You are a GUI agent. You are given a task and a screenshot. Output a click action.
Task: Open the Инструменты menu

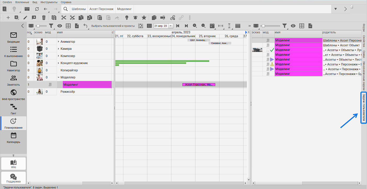[49, 2]
